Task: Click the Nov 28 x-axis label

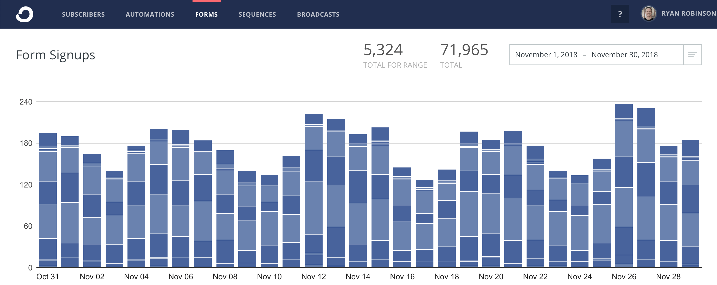Action: coord(668,277)
